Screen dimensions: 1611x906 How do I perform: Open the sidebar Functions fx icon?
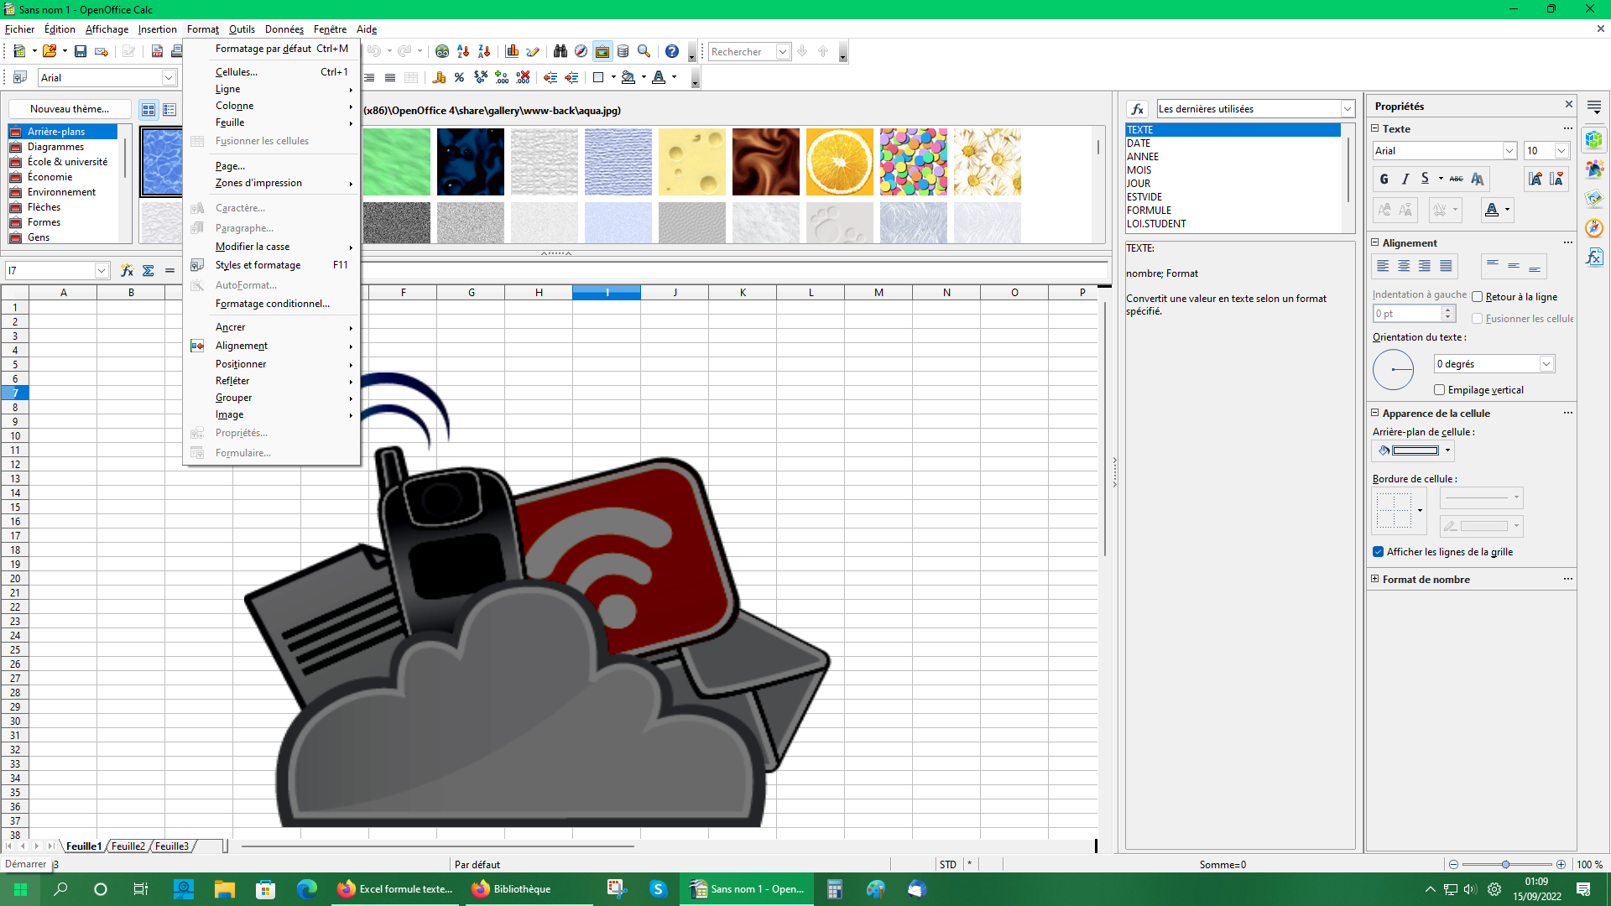[x=1594, y=257]
